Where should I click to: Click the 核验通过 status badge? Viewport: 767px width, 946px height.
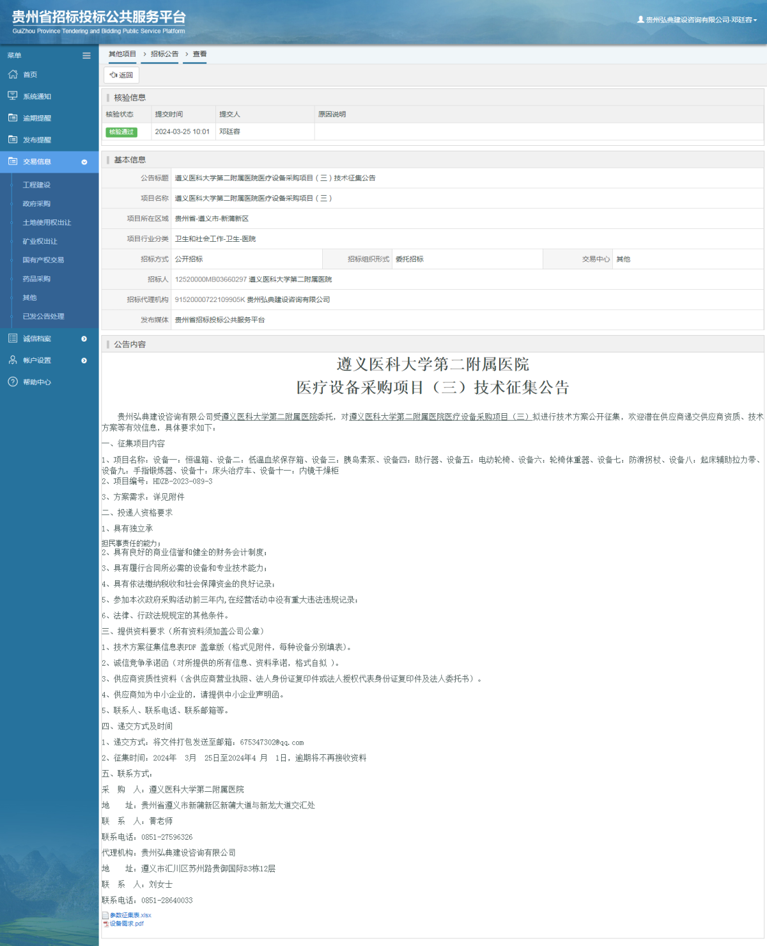tap(121, 132)
